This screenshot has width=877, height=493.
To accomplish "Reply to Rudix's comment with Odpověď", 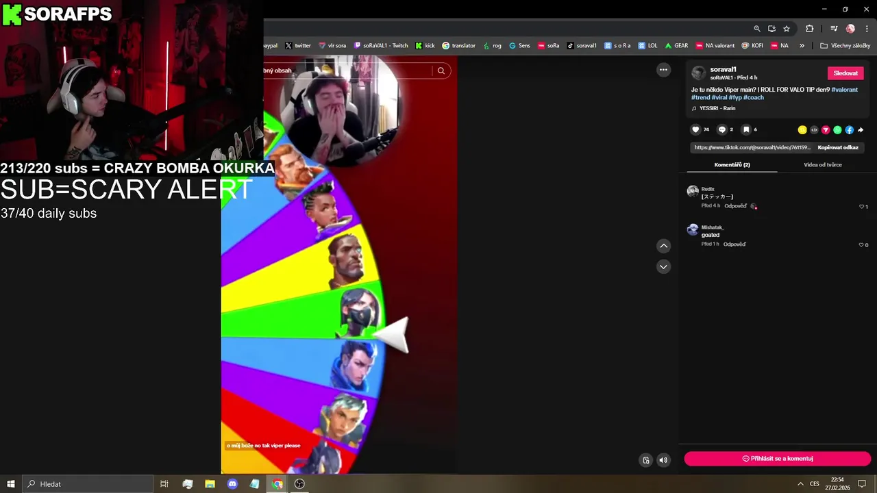I will coord(735,206).
